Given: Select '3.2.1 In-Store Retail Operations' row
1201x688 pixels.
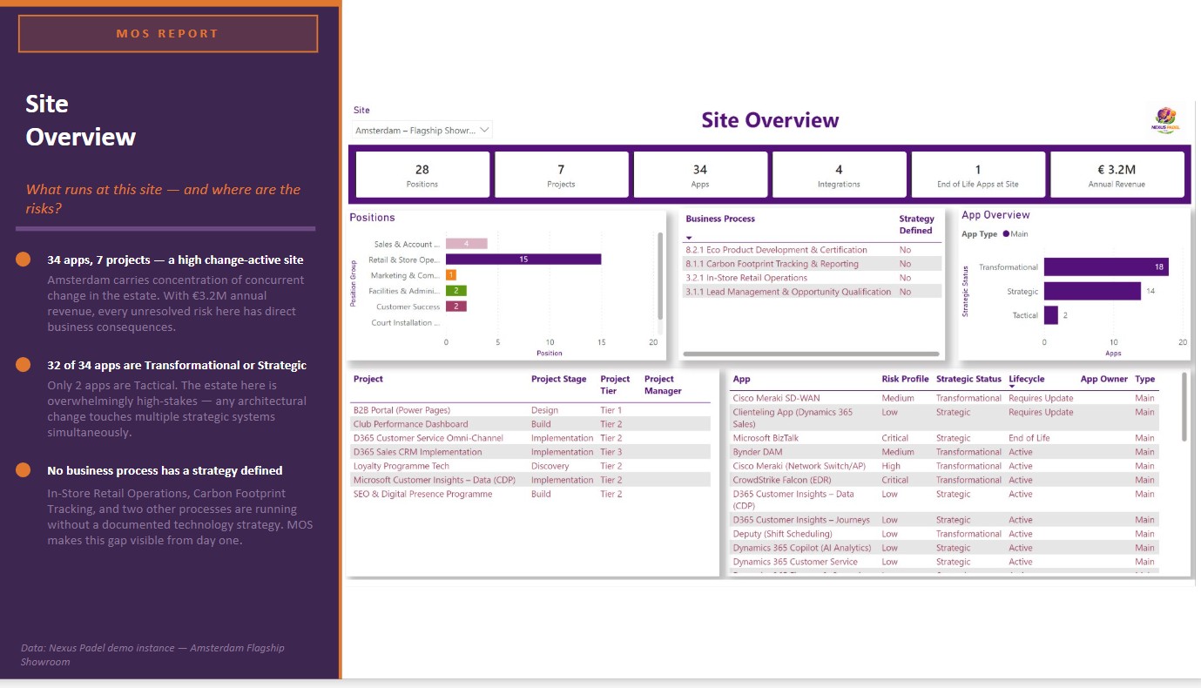Looking at the screenshot, I should (813, 278).
